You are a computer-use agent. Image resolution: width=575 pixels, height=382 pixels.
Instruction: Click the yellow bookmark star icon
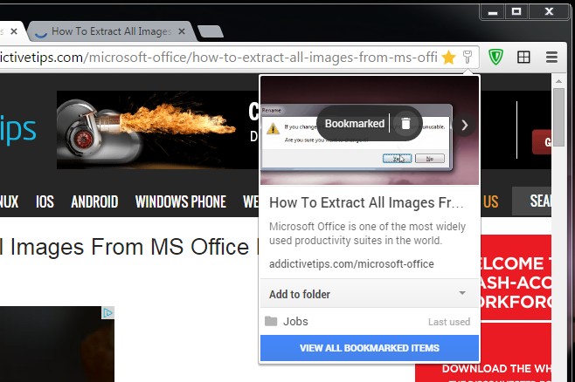coord(448,58)
